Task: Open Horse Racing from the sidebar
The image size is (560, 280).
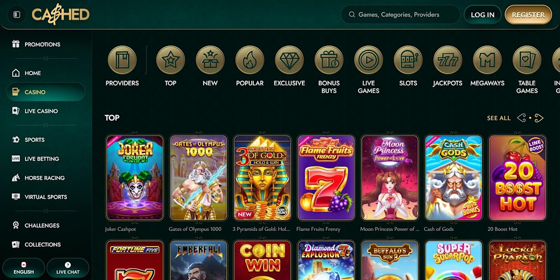Action: [x=45, y=178]
